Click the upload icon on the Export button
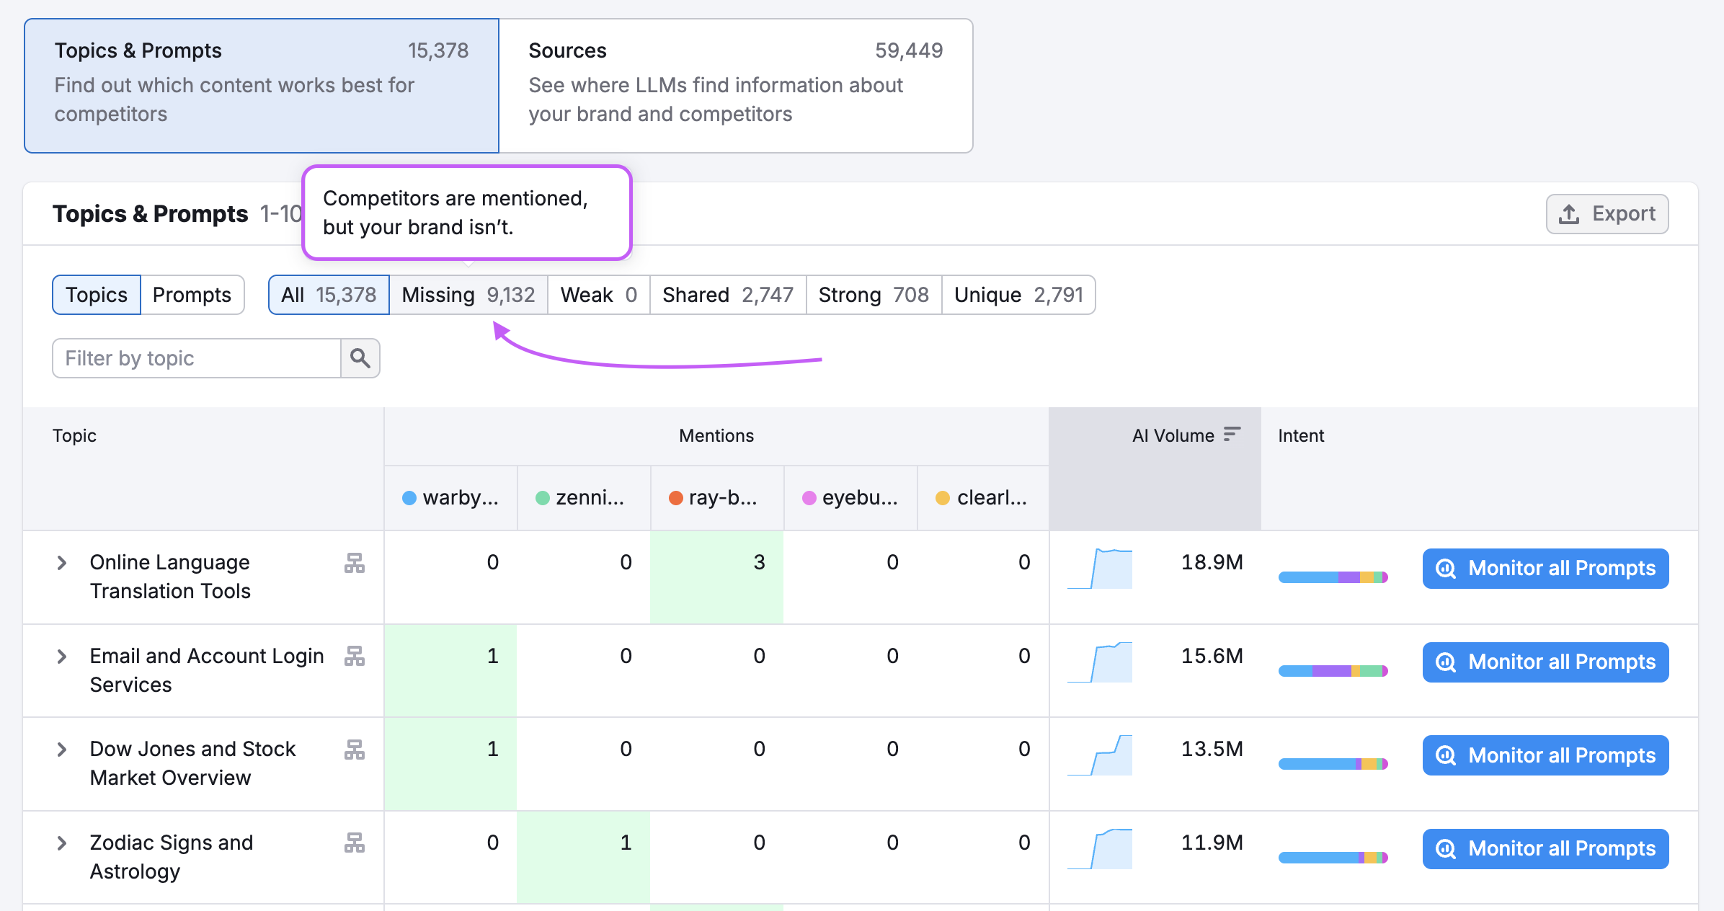 pos(1570,213)
